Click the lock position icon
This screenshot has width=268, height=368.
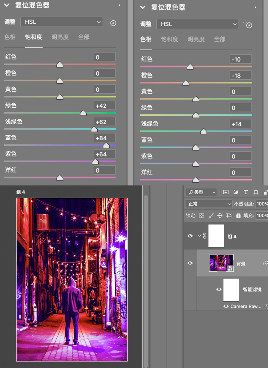click(220, 216)
